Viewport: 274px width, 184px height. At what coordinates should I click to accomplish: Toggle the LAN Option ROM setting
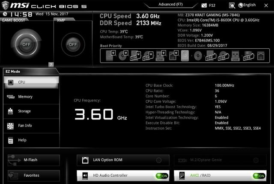pyautogui.click(x=123, y=160)
